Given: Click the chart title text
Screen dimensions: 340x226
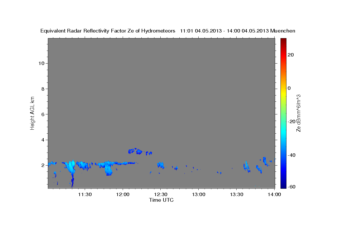Looking at the screenshot, I should (x=168, y=31).
